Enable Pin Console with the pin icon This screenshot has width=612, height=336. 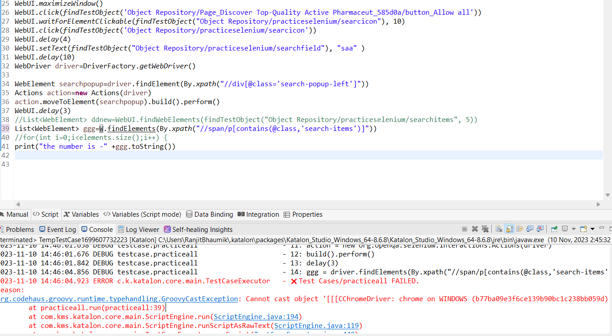point(554,229)
